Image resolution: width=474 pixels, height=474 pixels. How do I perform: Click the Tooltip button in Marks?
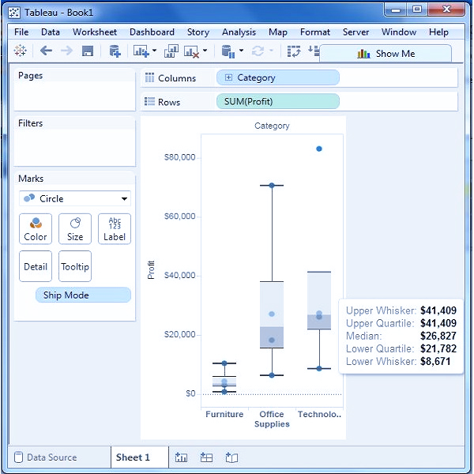75,266
